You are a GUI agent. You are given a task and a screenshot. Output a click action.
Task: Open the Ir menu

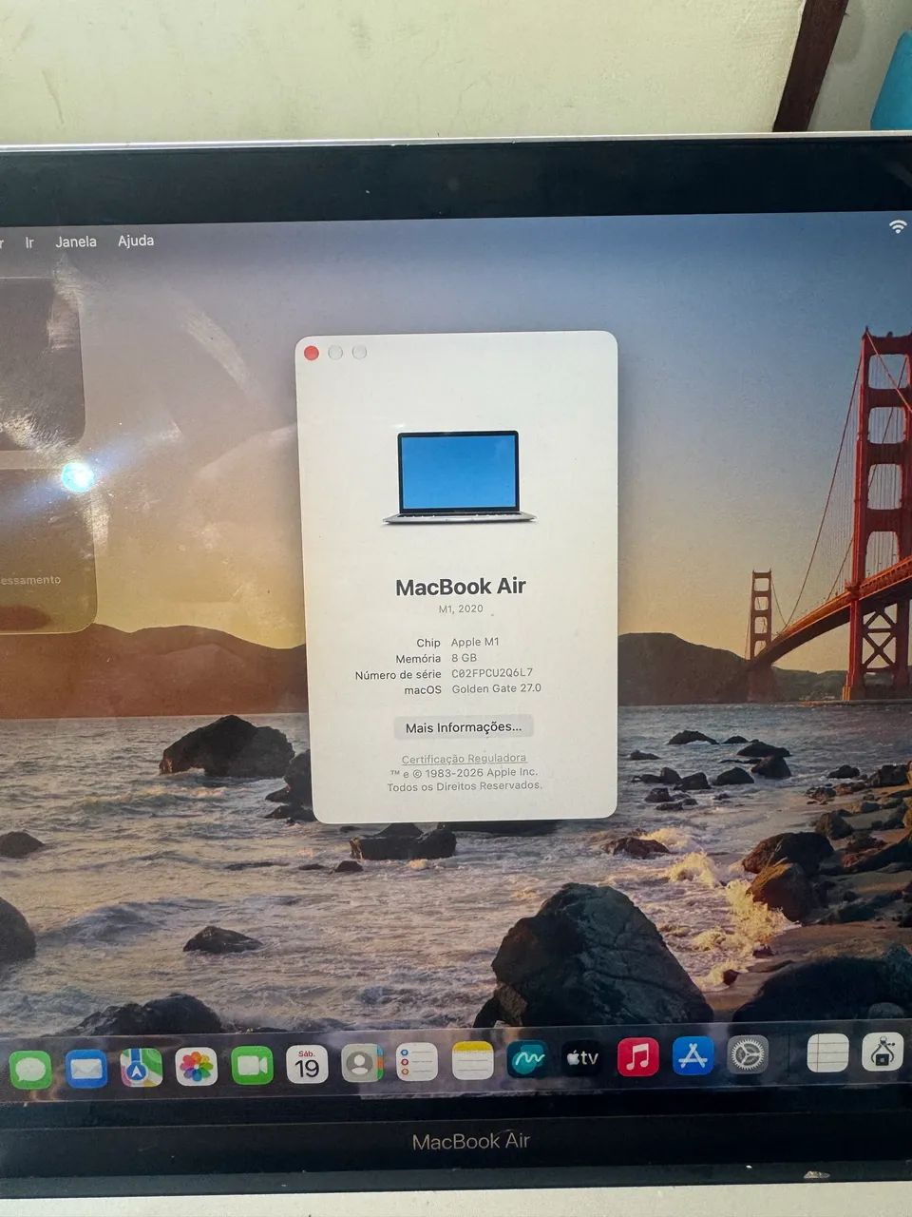pos(29,243)
